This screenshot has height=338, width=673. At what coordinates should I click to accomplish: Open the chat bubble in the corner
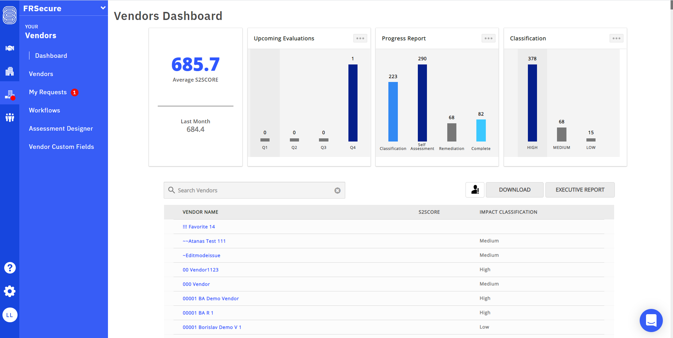pyautogui.click(x=651, y=320)
